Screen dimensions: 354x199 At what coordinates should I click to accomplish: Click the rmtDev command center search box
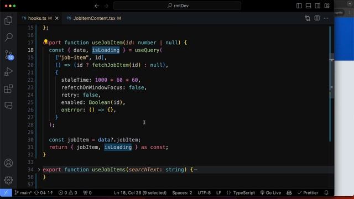[x=177, y=6]
